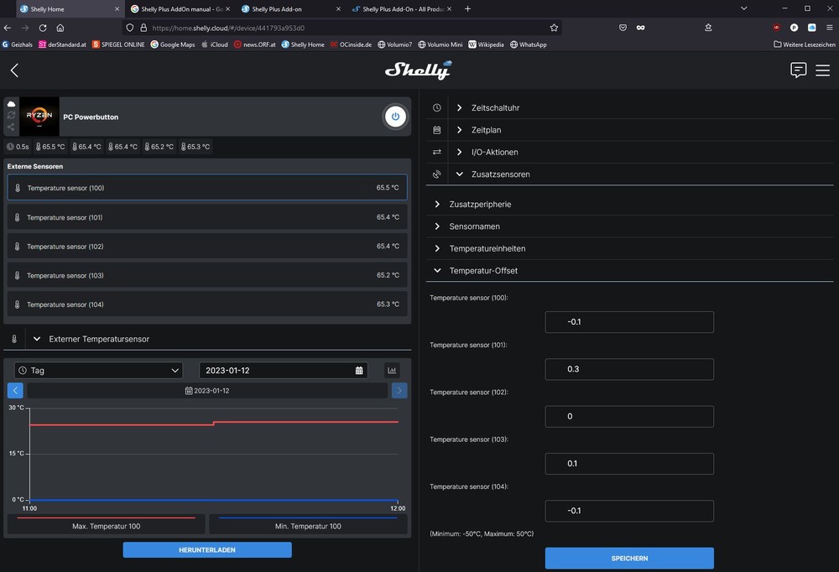Select Temperature sensor (103) row
The width and height of the screenshot is (839, 572).
tap(207, 275)
